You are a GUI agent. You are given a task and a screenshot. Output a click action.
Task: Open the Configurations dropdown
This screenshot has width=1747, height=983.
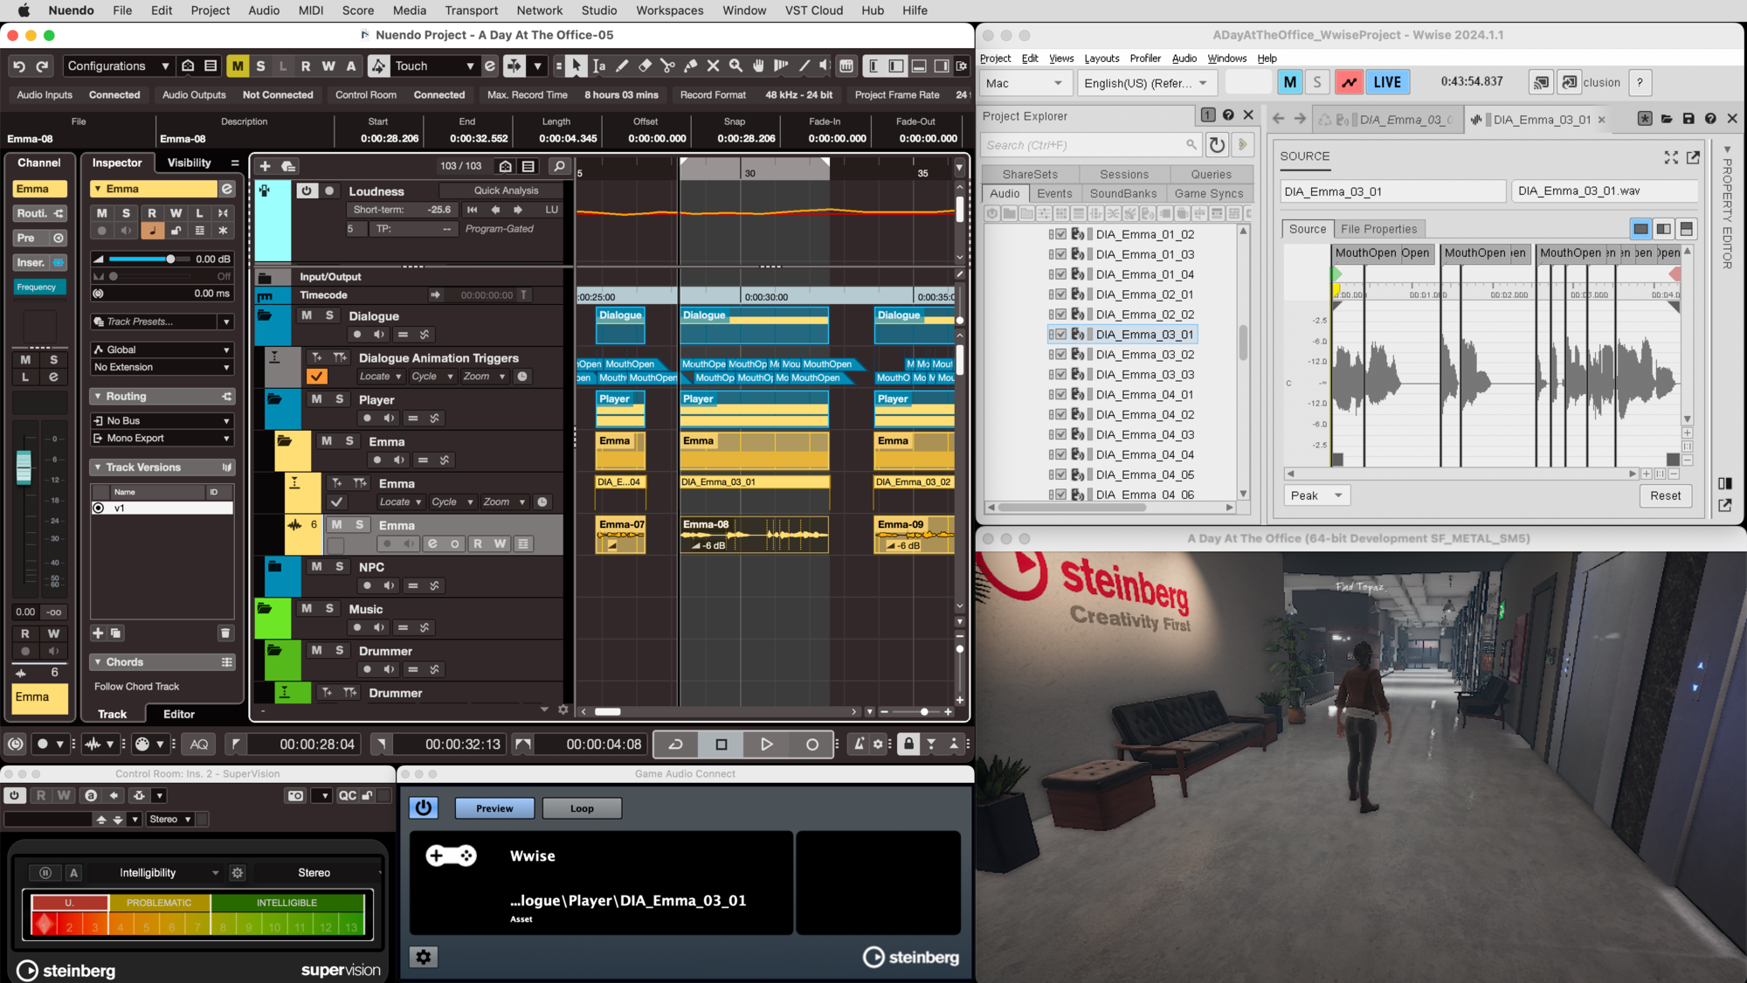pos(117,66)
